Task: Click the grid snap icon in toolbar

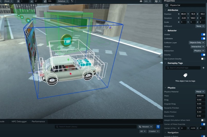Action: tap(18, 1)
